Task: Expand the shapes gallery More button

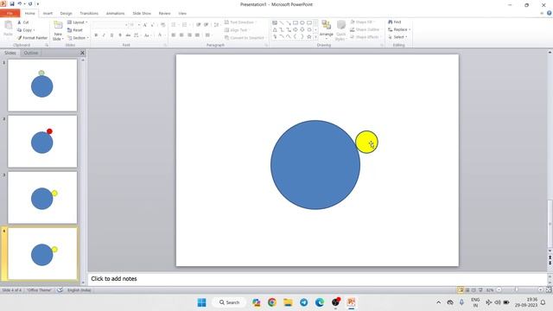Action: 315,36
